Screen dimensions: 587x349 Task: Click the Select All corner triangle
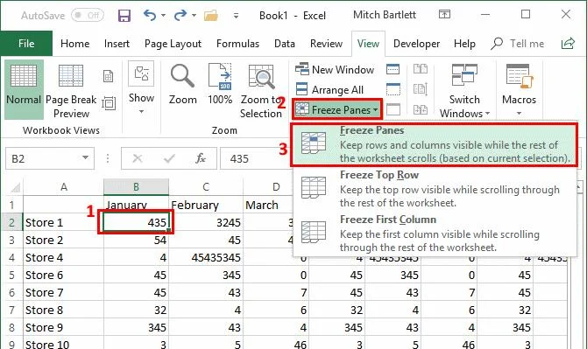[15, 186]
